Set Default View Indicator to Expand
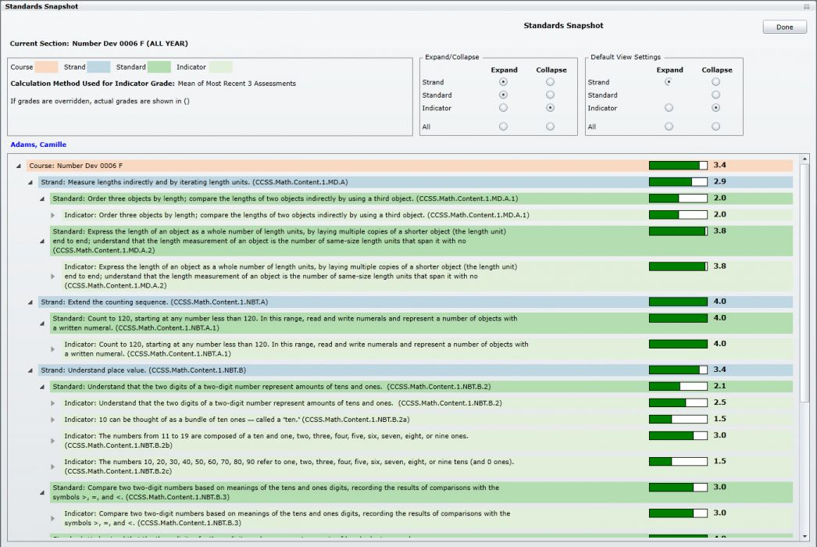Image resolution: width=817 pixels, height=547 pixels. (669, 108)
